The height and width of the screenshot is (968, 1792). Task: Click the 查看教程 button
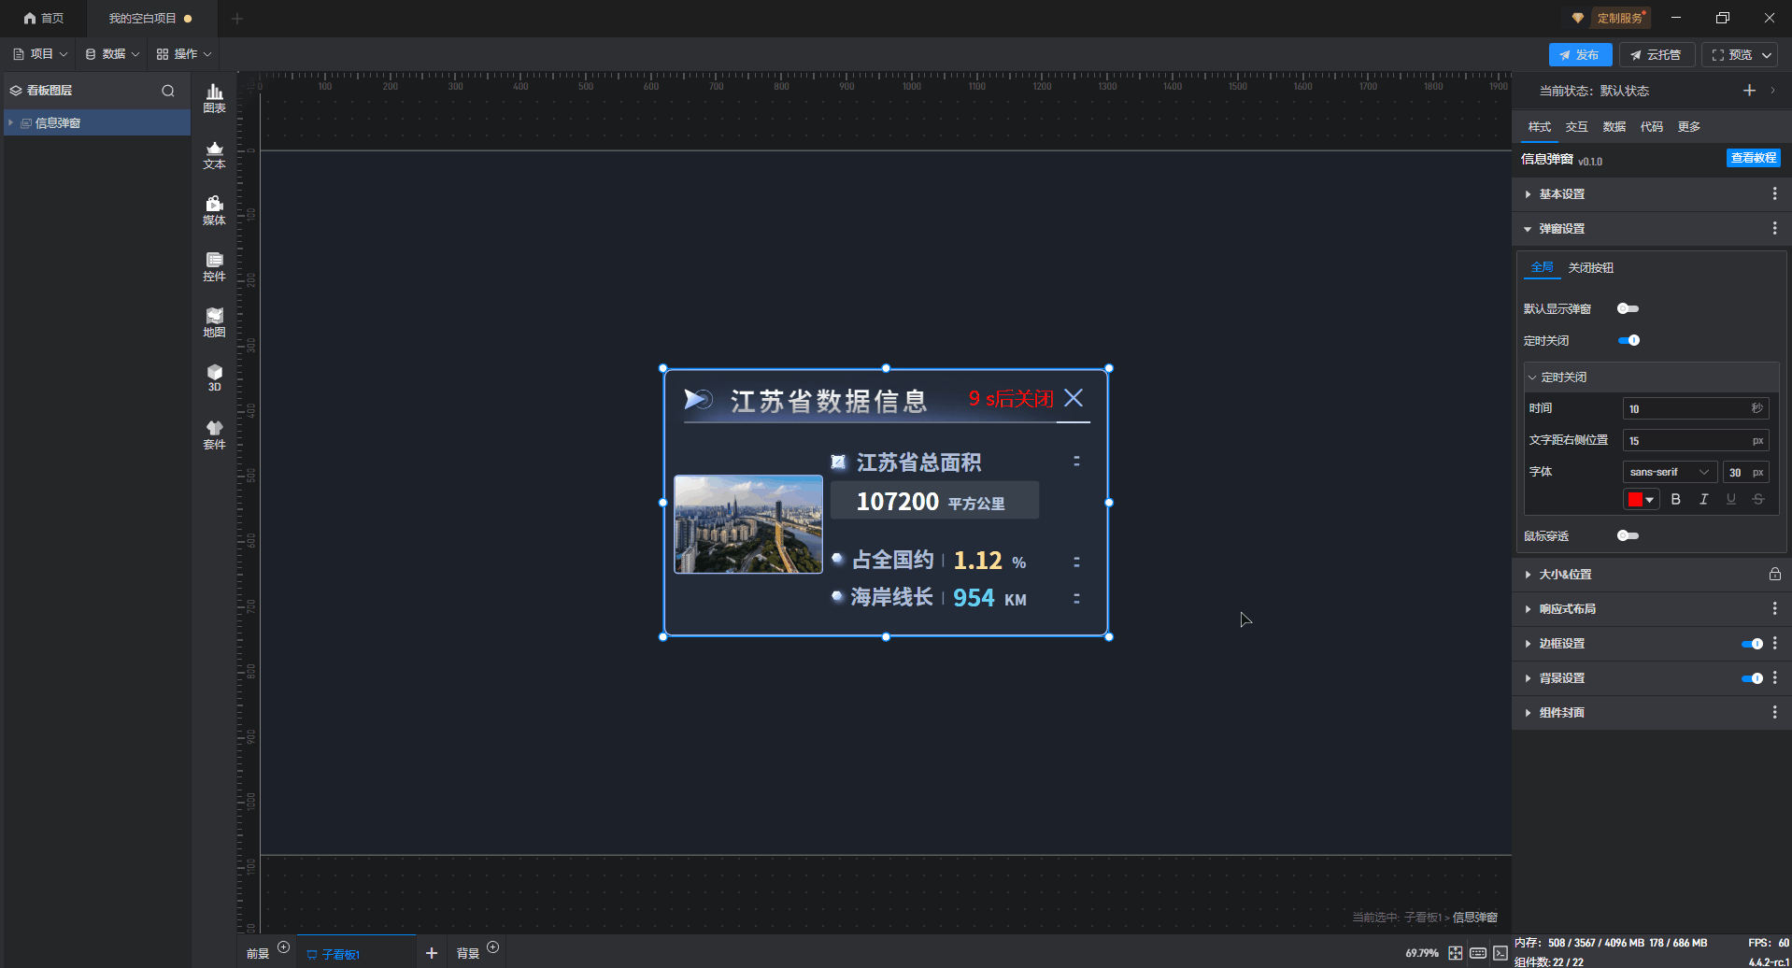[x=1753, y=158]
